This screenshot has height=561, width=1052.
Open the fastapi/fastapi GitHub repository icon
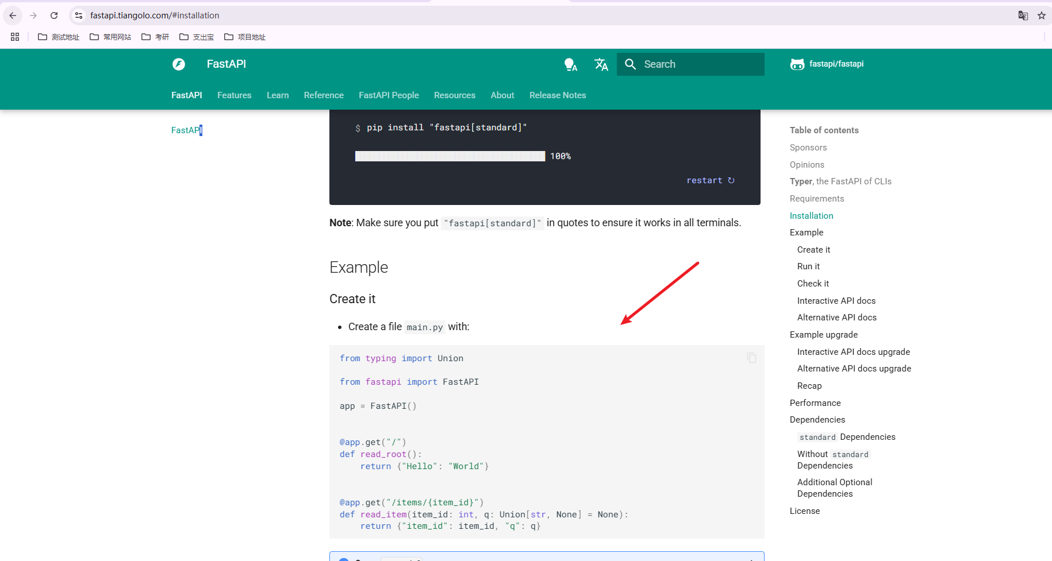797,64
